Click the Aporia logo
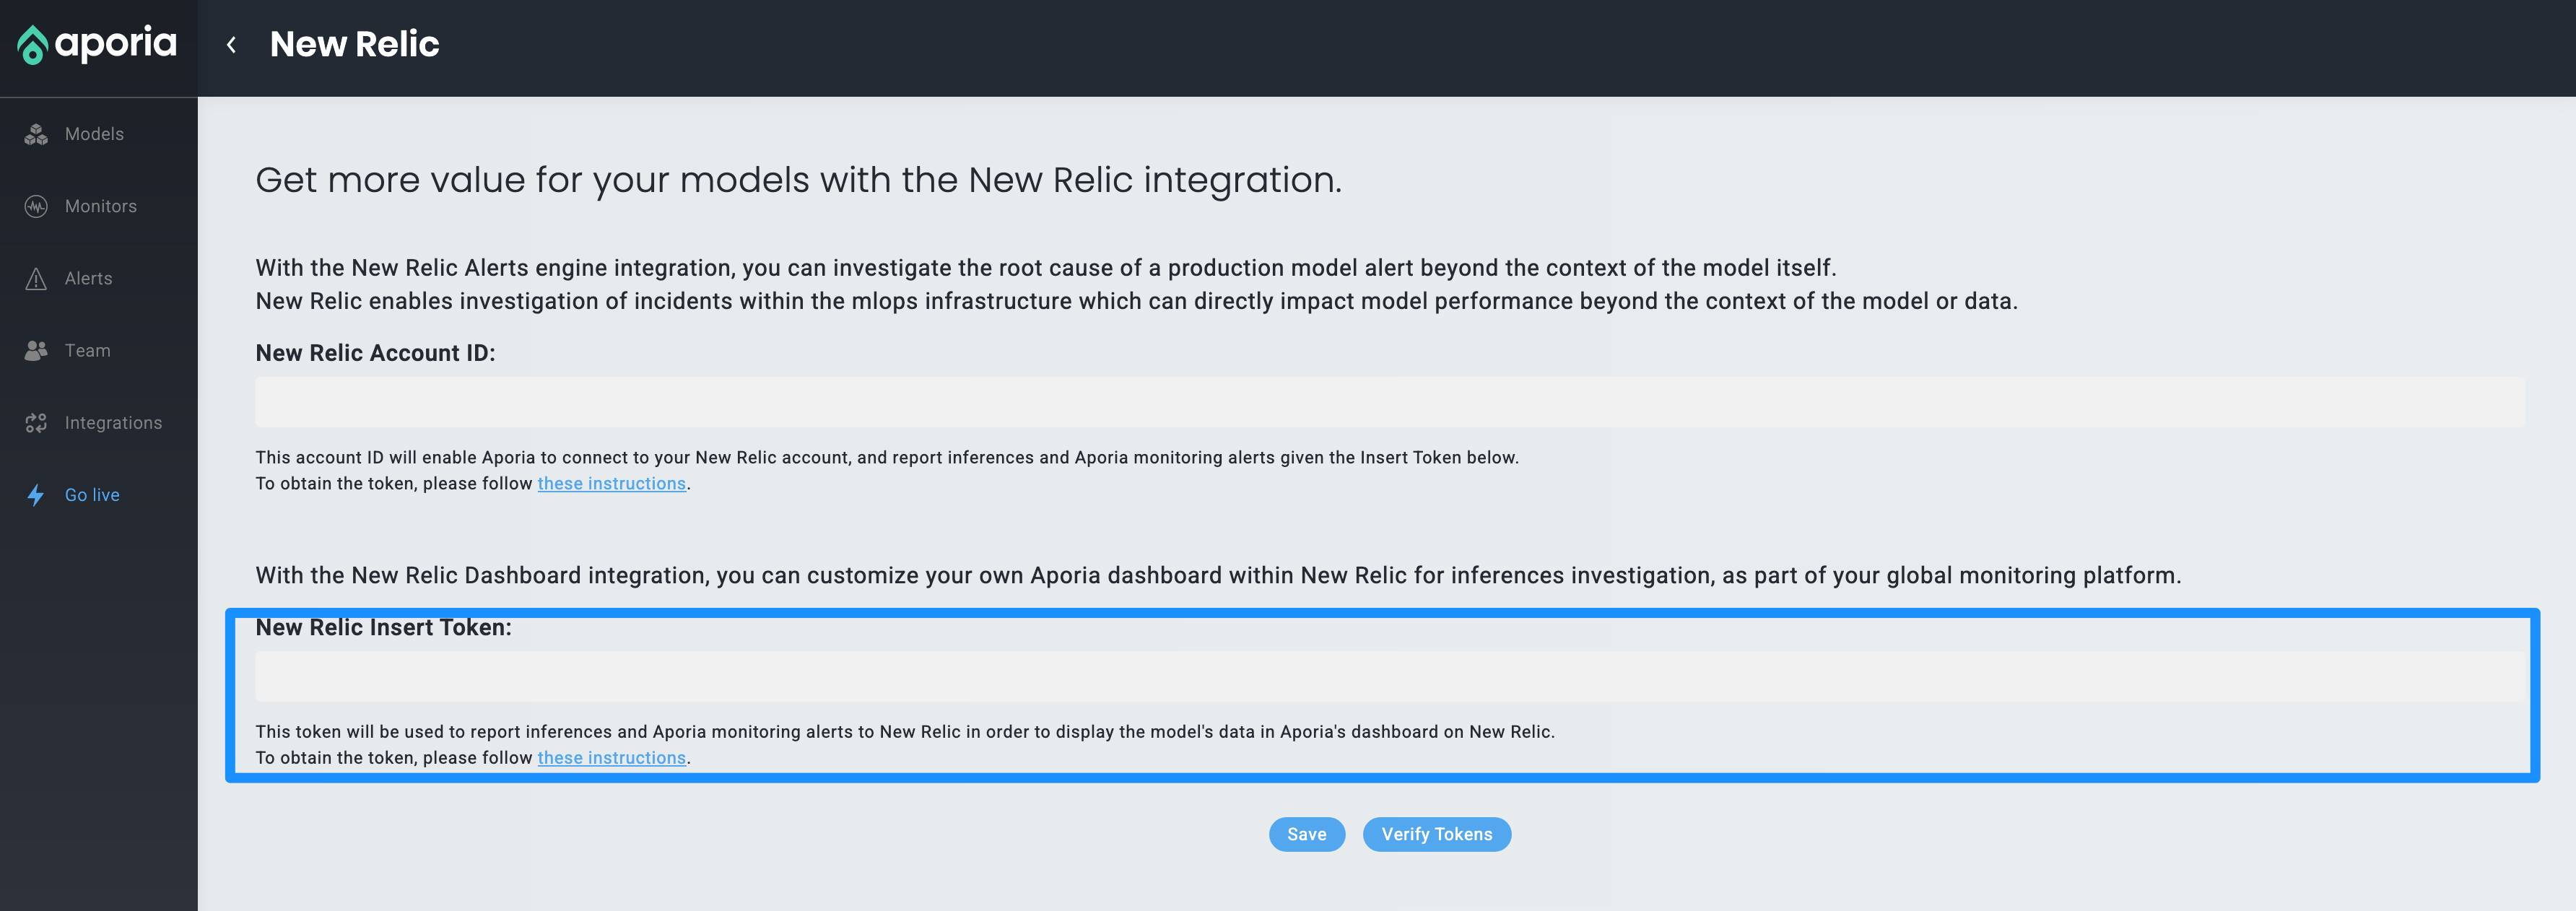The image size is (2576, 911). click(97, 44)
